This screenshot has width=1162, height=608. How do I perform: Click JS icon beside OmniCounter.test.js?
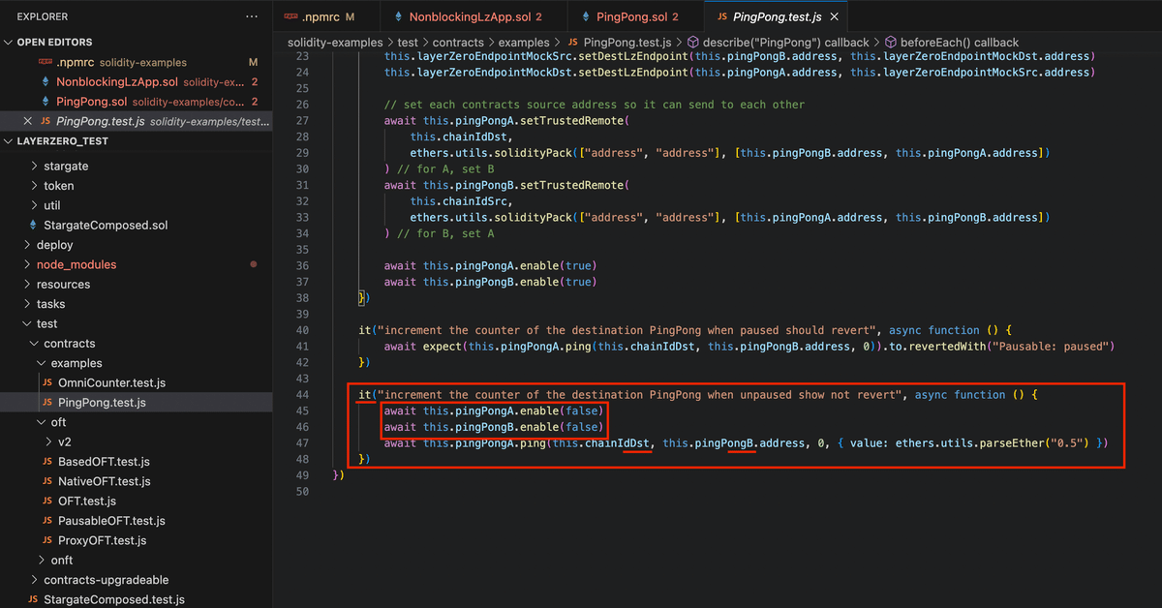(46, 383)
